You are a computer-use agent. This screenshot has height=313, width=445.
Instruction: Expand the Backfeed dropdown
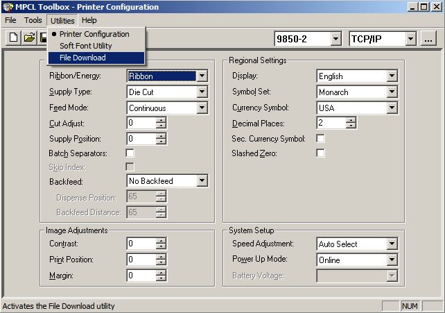click(202, 180)
